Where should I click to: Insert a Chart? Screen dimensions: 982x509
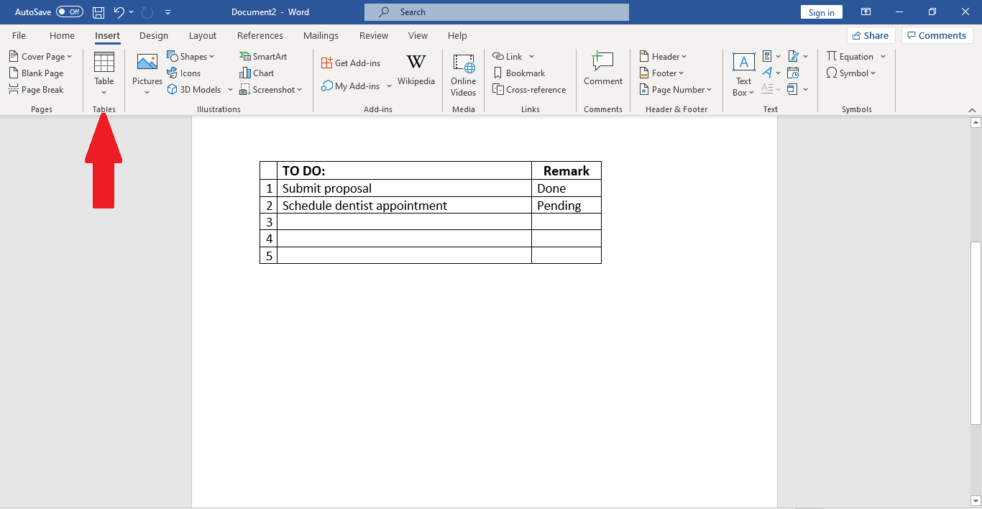coord(257,73)
